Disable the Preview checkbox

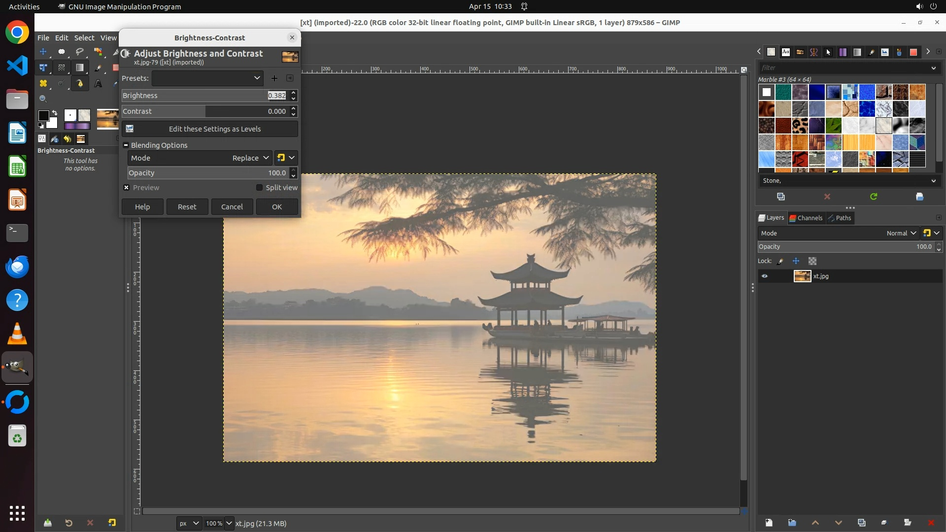(x=127, y=188)
